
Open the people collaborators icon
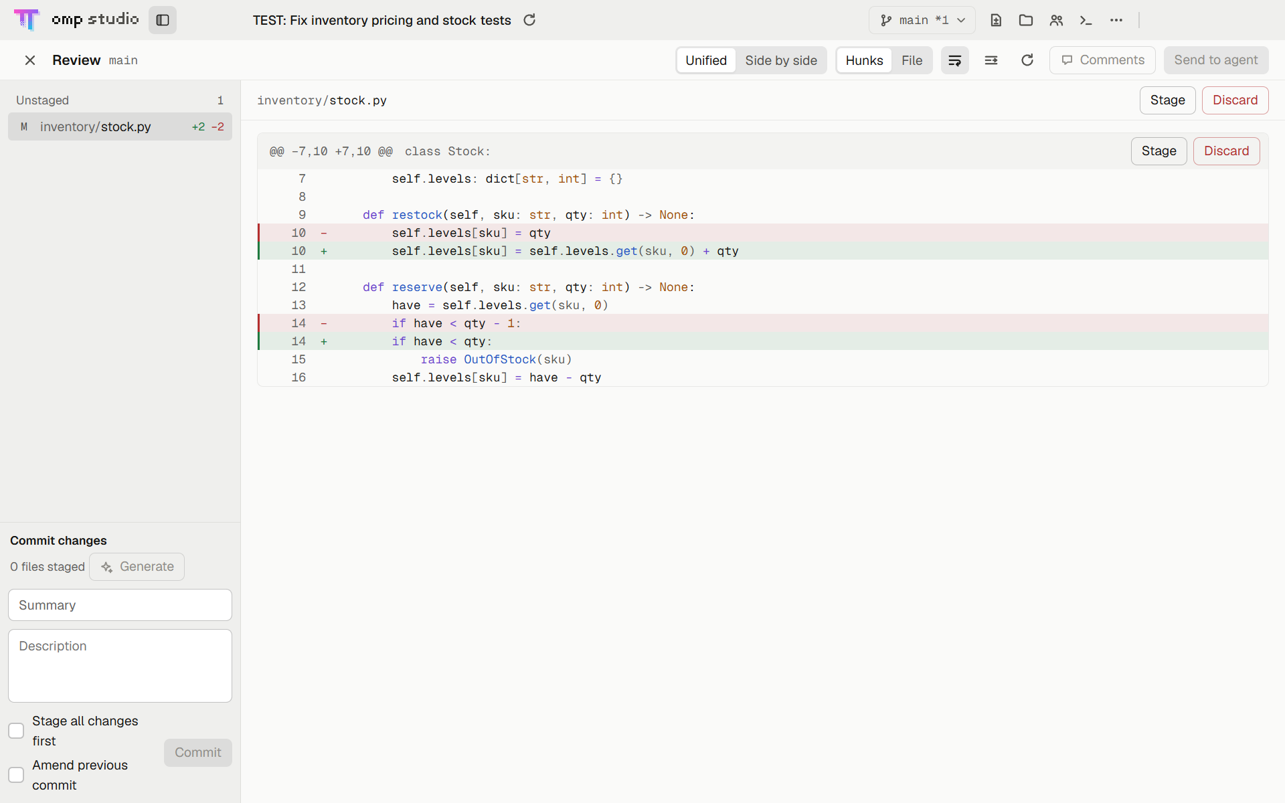[x=1056, y=20]
